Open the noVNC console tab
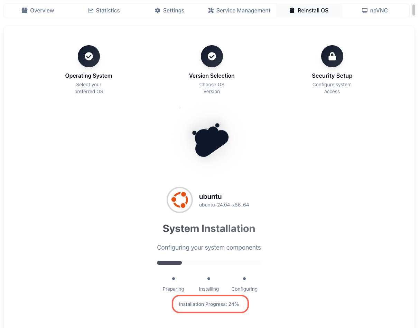This screenshot has height=328, width=420. tap(375, 10)
